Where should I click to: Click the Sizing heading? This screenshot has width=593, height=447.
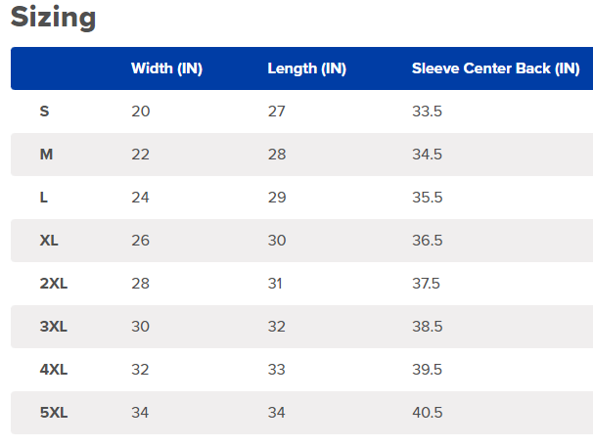point(53,18)
